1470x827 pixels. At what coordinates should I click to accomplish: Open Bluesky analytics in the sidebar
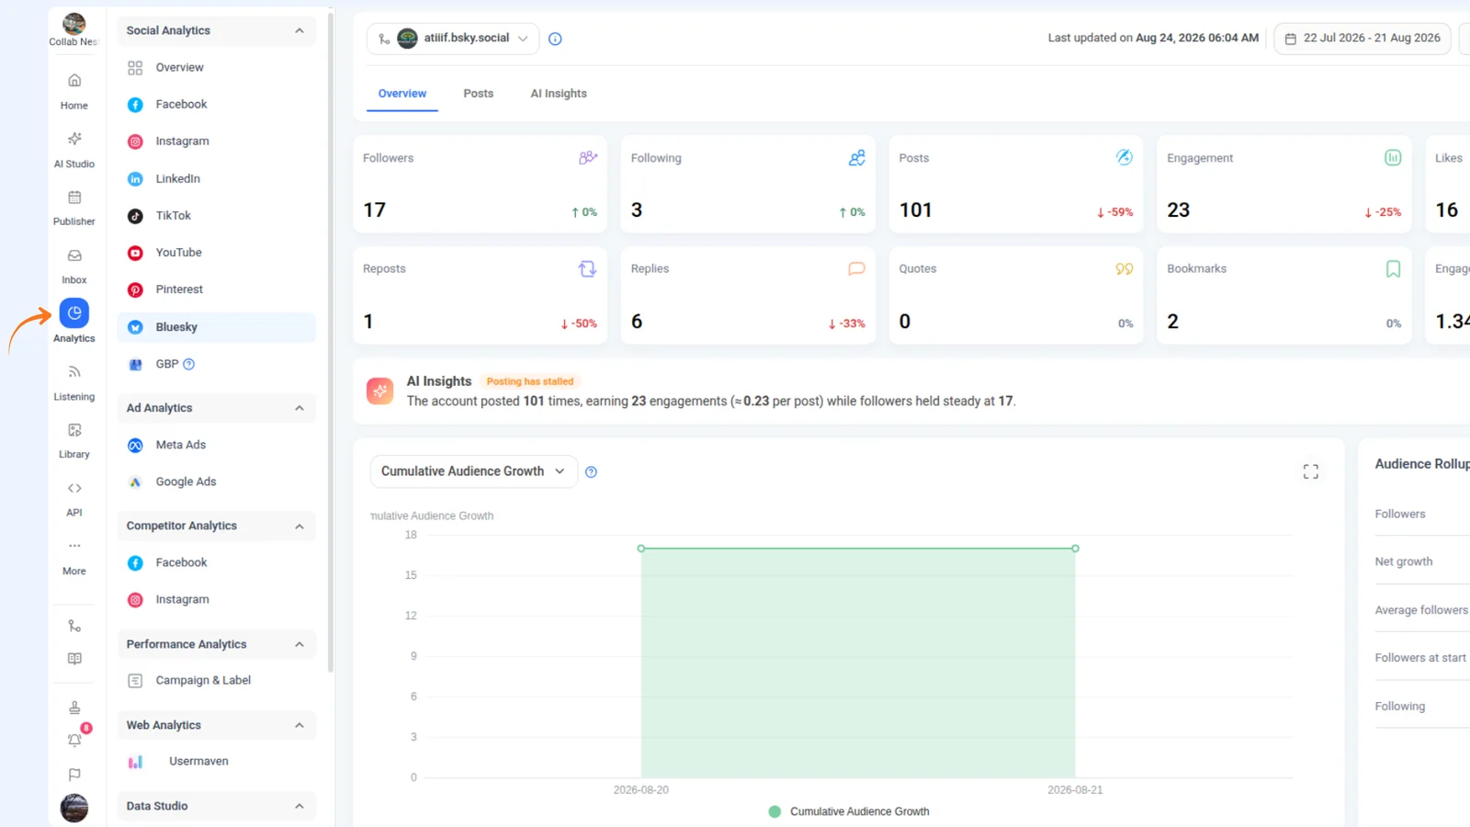pyautogui.click(x=217, y=327)
